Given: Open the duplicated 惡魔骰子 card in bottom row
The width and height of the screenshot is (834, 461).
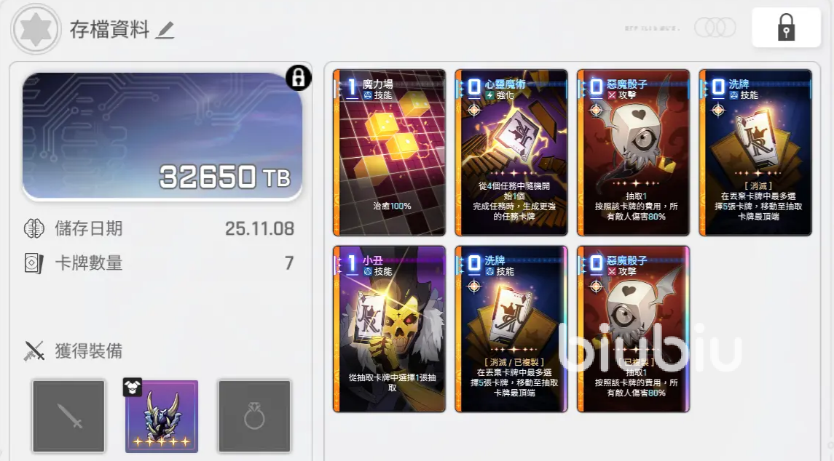Looking at the screenshot, I should pos(633,329).
